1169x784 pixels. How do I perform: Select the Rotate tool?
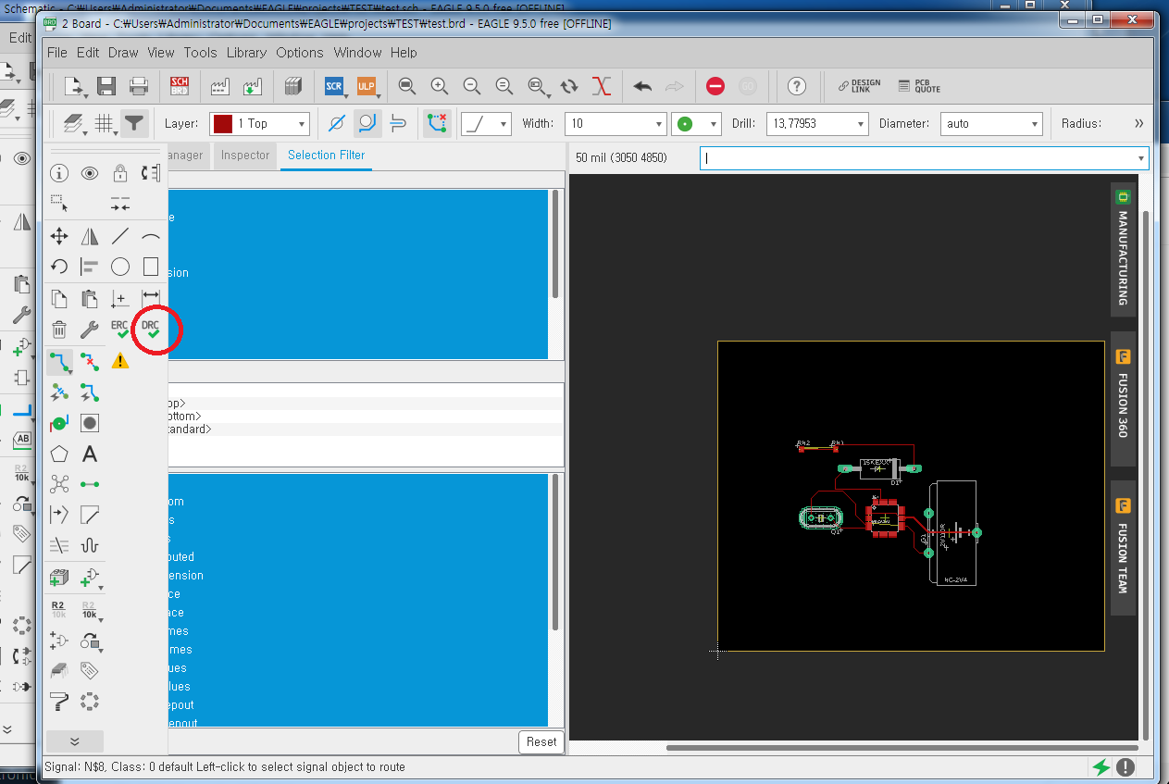click(59, 267)
